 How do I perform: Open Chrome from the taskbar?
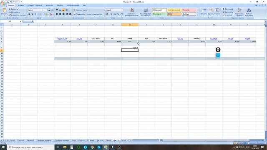(x=92, y=147)
